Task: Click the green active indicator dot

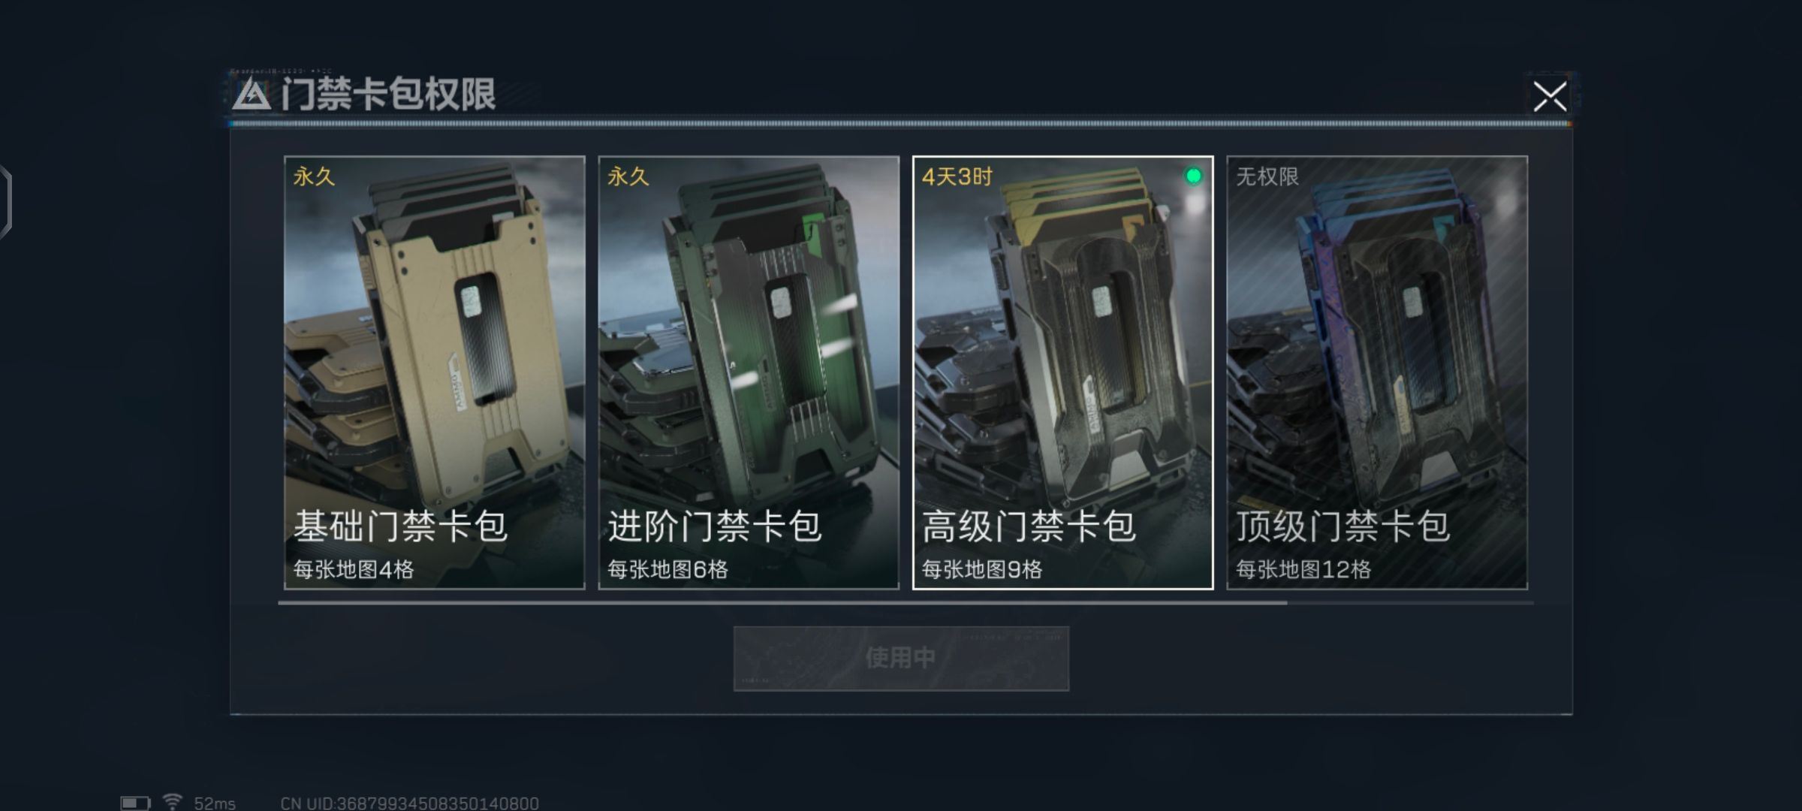Action: click(x=1193, y=176)
